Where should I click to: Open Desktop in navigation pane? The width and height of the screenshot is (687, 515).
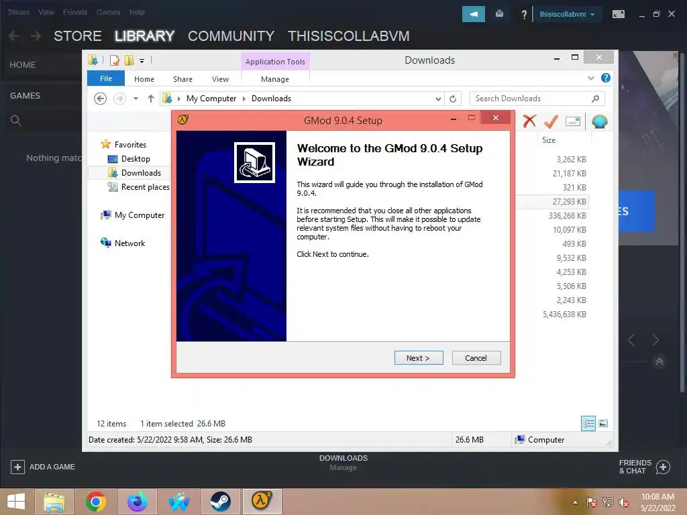(136, 158)
